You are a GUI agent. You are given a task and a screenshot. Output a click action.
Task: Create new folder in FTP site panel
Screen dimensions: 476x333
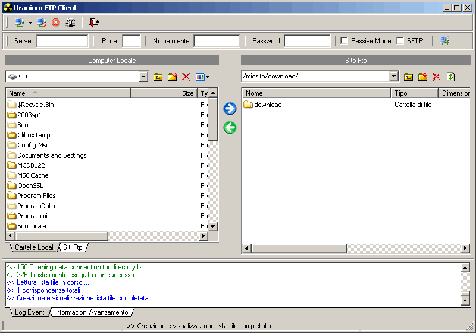(x=422, y=77)
